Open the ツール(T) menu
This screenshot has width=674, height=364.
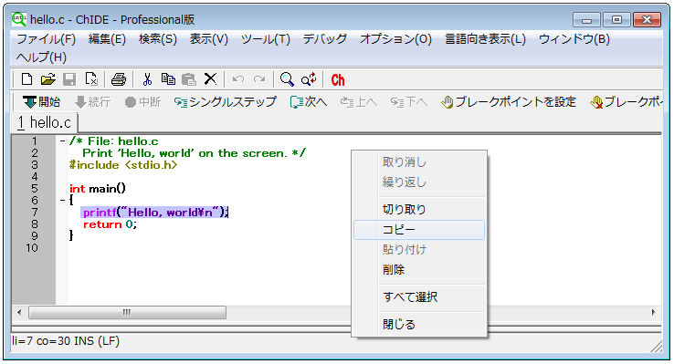point(265,39)
